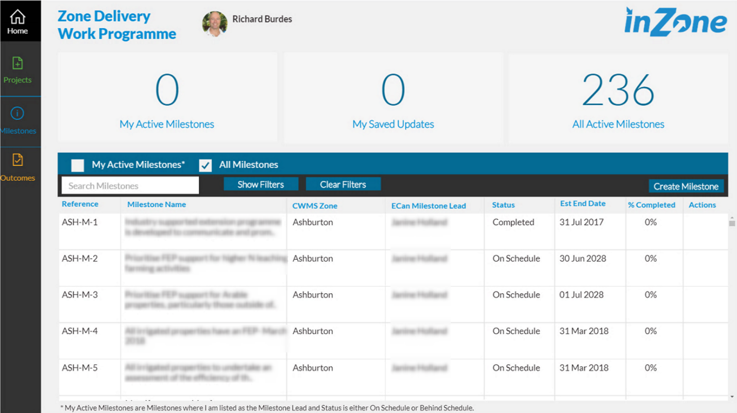This screenshot has height=413, width=737.
Task: Click the Completed status of ASH-M-1
Action: 513,222
